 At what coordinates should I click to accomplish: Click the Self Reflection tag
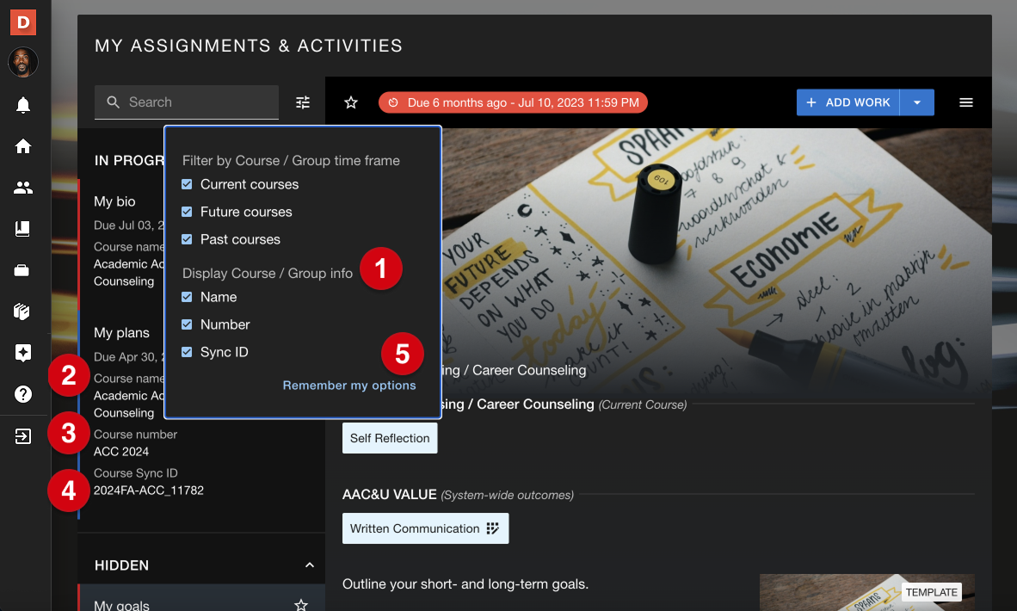click(x=390, y=439)
